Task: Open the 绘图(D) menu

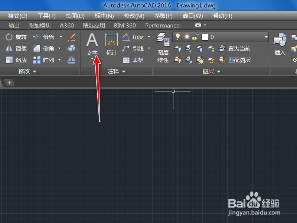Action: click(x=75, y=16)
